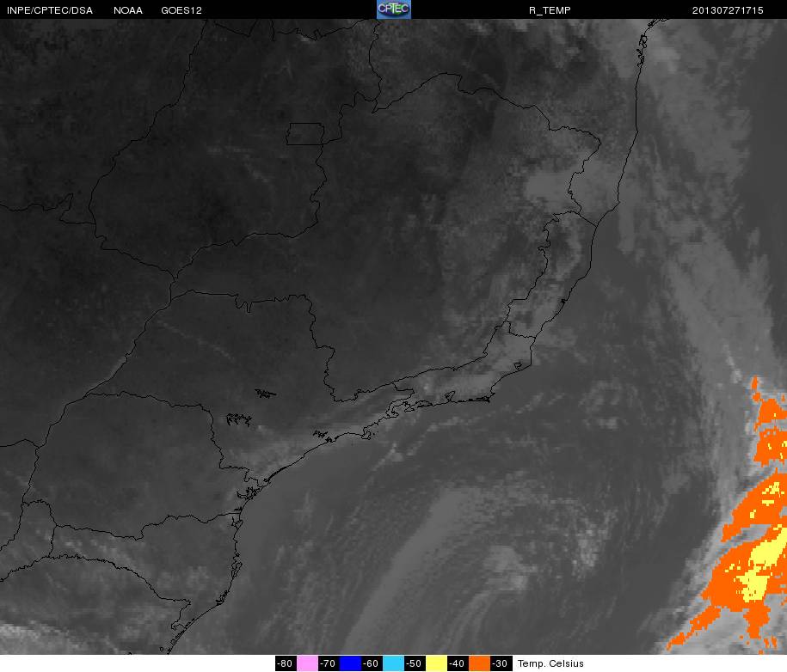787x672 pixels.
Task: Select the -60 legend value
Action: (372, 663)
